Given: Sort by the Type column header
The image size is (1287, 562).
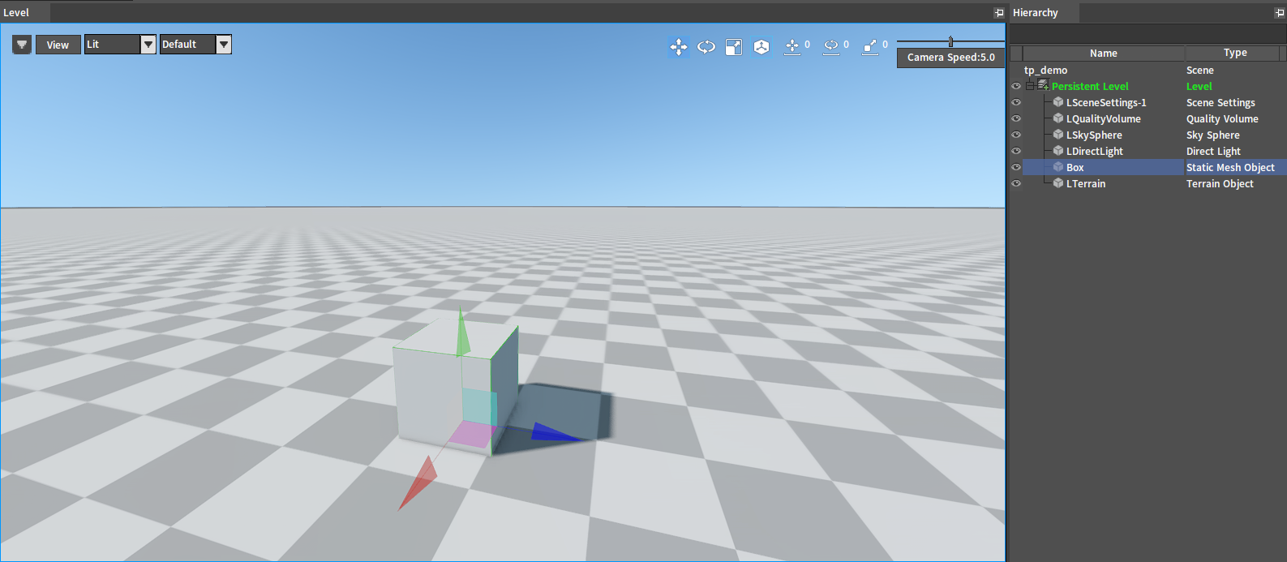Looking at the screenshot, I should click(x=1235, y=53).
